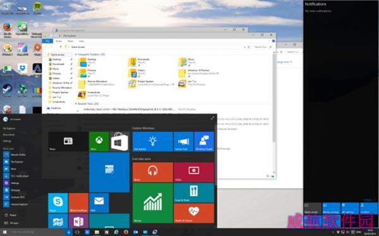
Task: Open Settings link near top of Start
Action: [7, 141]
